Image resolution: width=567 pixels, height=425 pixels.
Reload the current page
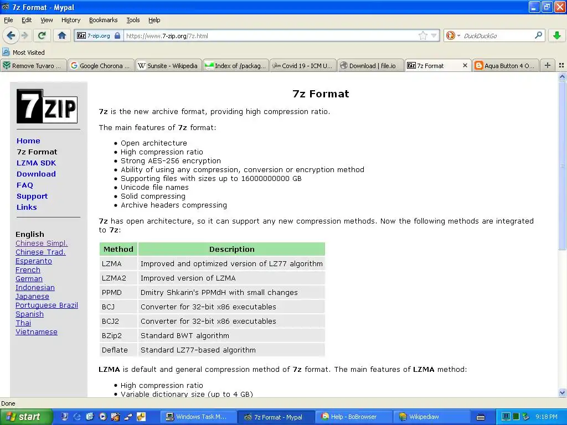pos(42,35)
